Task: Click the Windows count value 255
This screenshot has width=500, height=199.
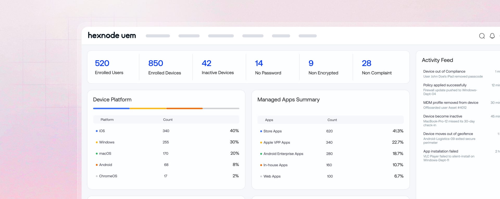Action: click(x=166, y=142)
